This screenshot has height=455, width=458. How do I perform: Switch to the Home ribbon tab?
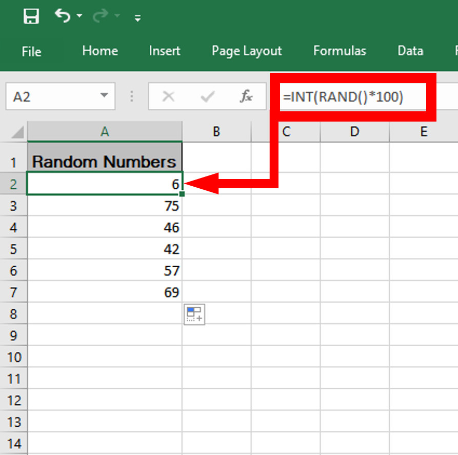click(x=100, y=51)
